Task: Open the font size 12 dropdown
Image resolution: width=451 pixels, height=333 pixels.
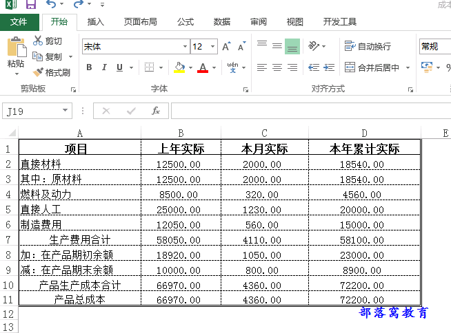Action: point(212,46)
